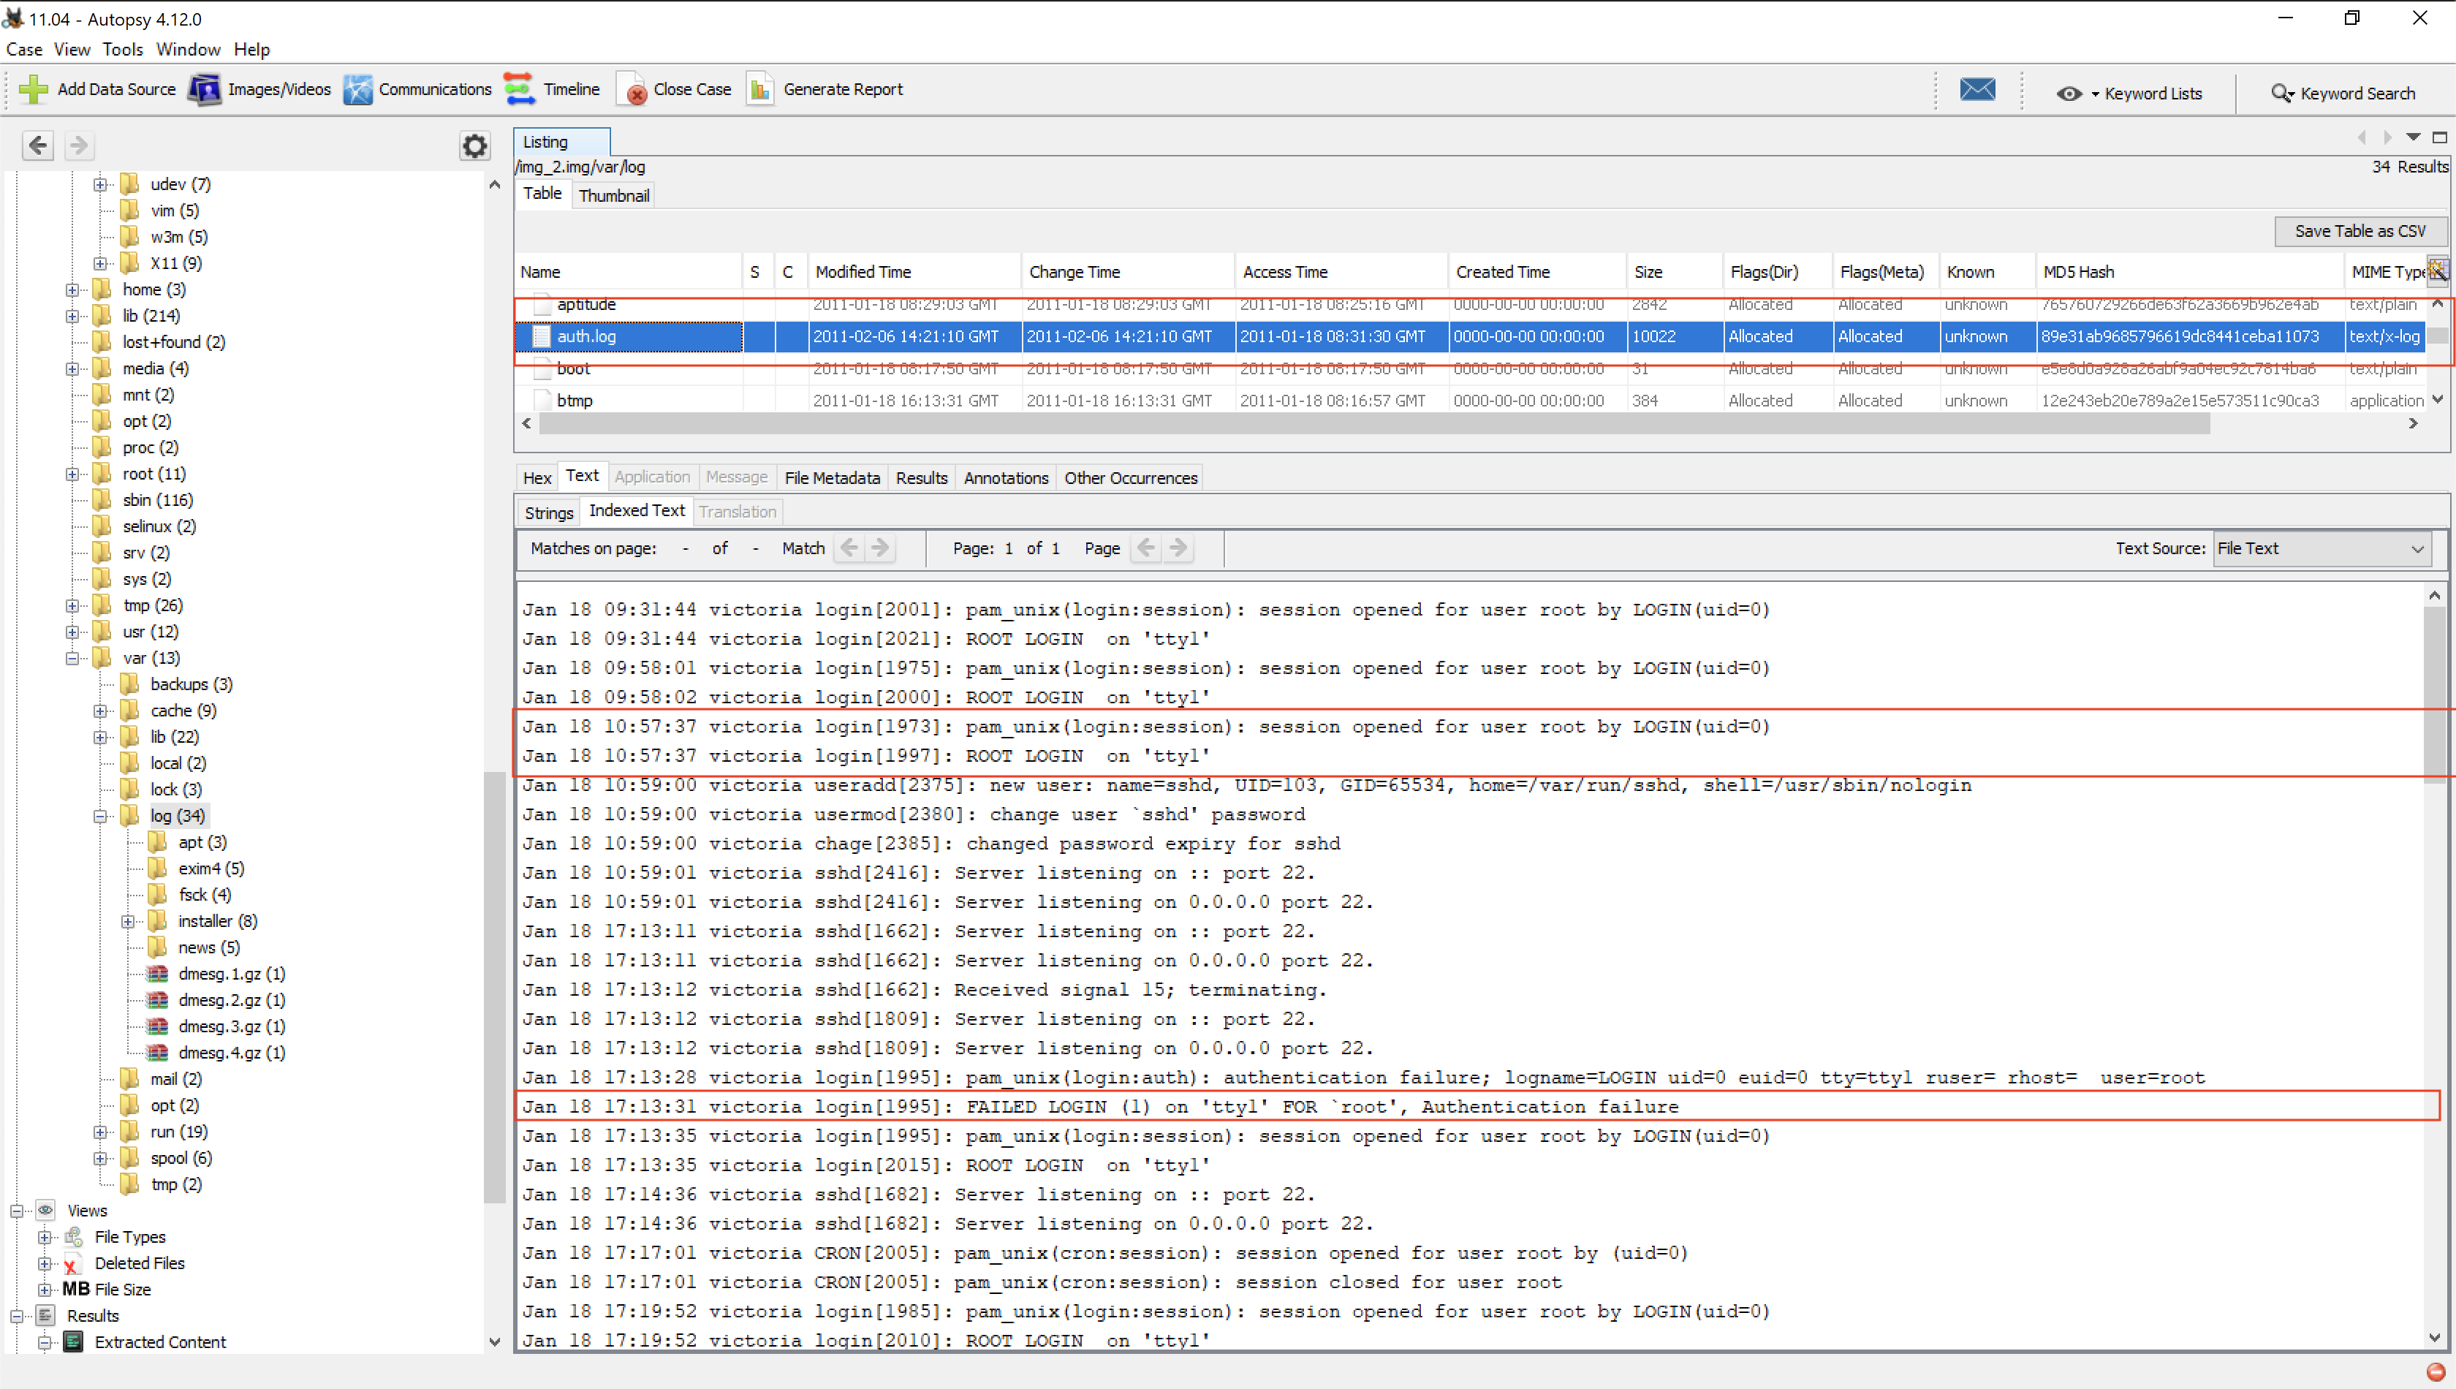Collapse the Views tree node
The width and height of the screenshot is (2456, 1389).
(x=17, y=1211)
